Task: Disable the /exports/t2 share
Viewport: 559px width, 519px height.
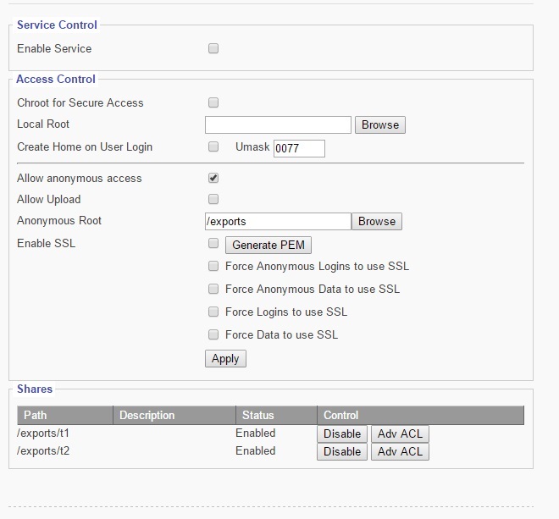Action: pos(342,452)
